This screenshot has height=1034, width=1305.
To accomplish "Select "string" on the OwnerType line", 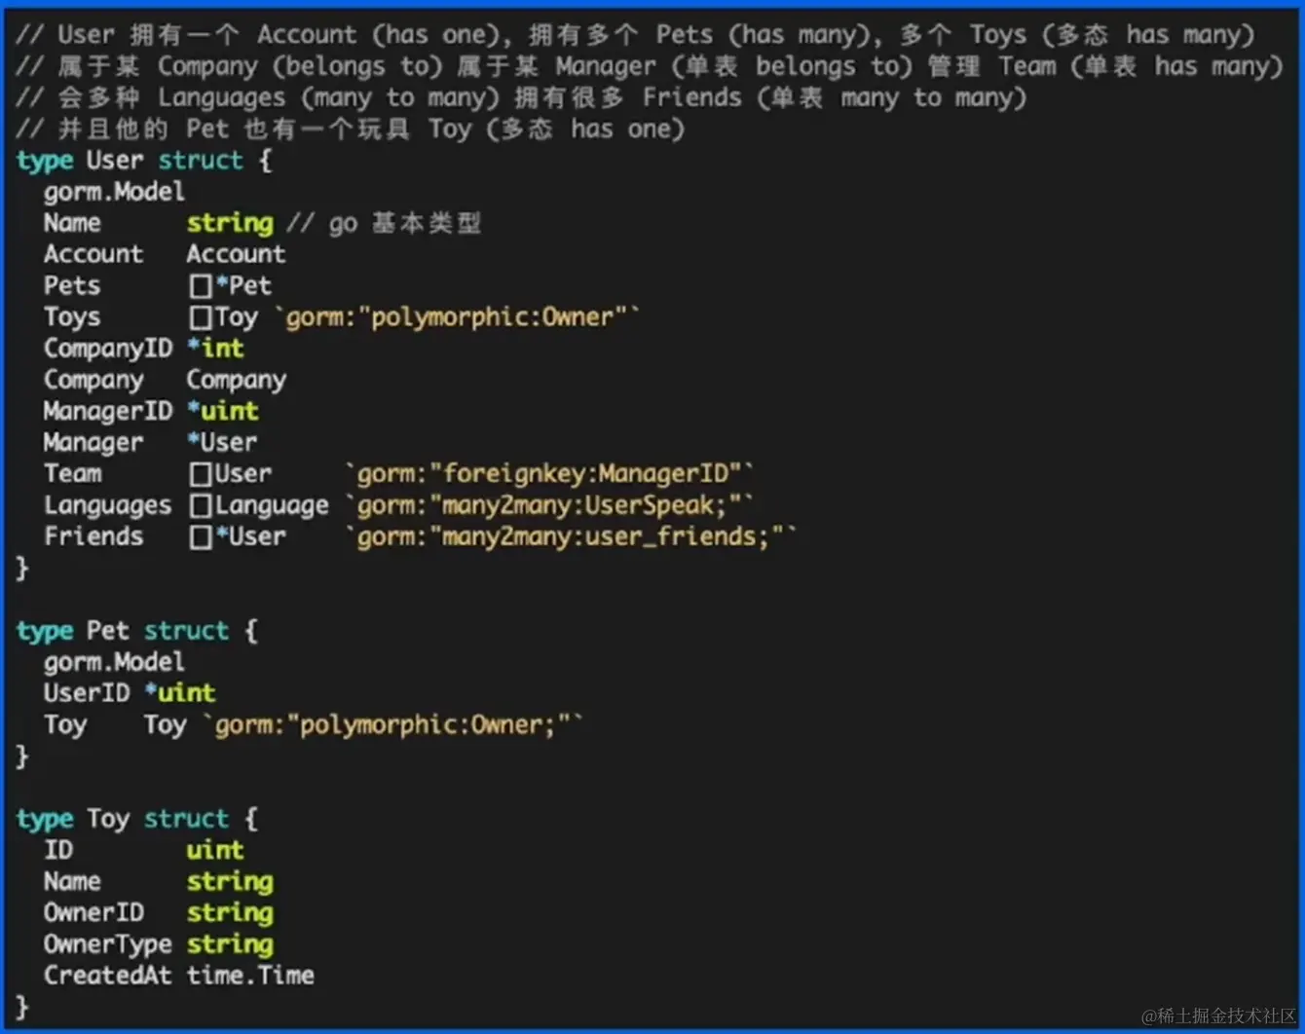I will pos(230,943).
